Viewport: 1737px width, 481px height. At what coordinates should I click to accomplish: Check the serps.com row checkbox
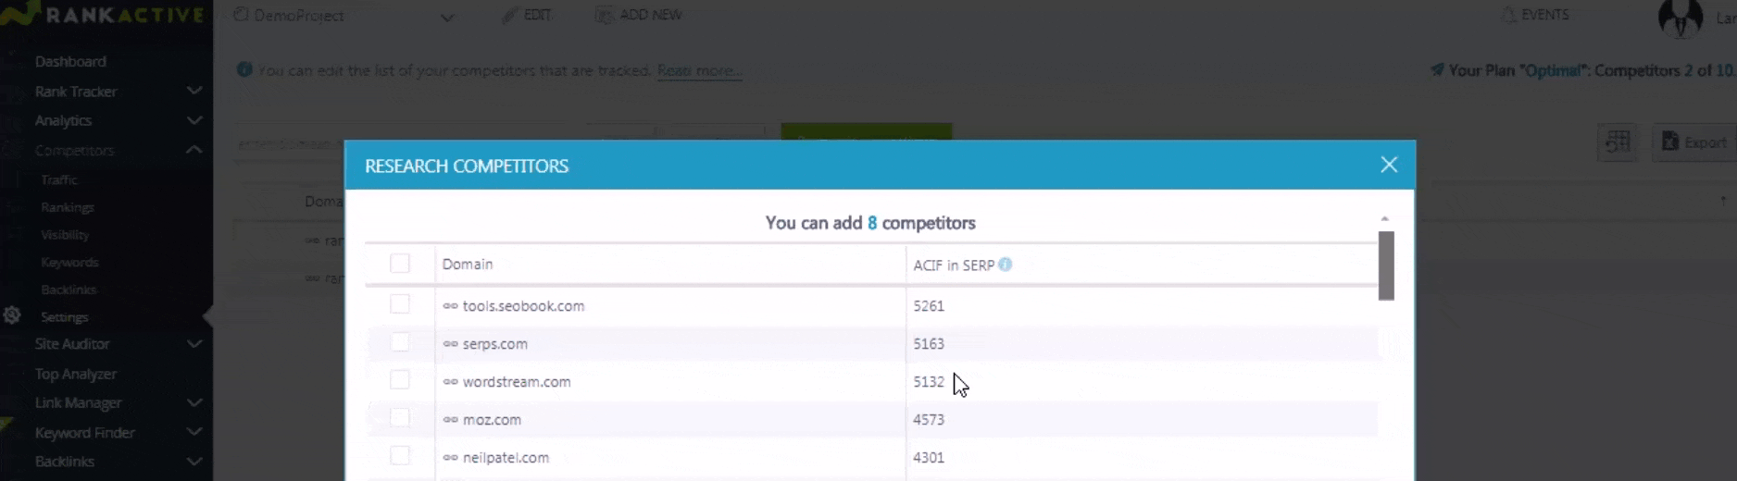coord(400,342)
